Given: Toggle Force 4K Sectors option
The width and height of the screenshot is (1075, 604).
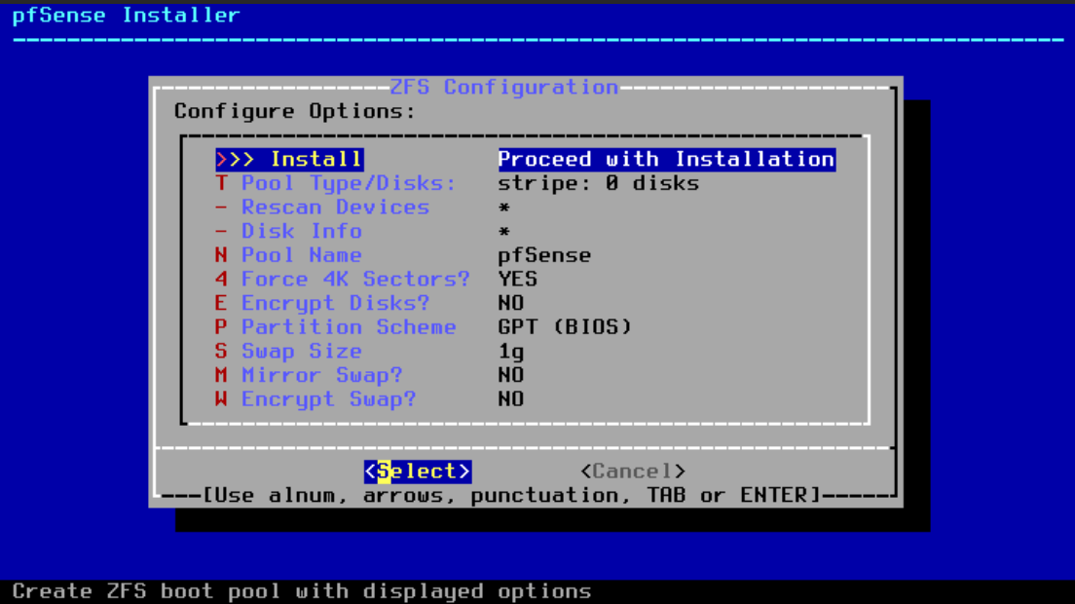Looking at the screenshot, I should 354,279.
